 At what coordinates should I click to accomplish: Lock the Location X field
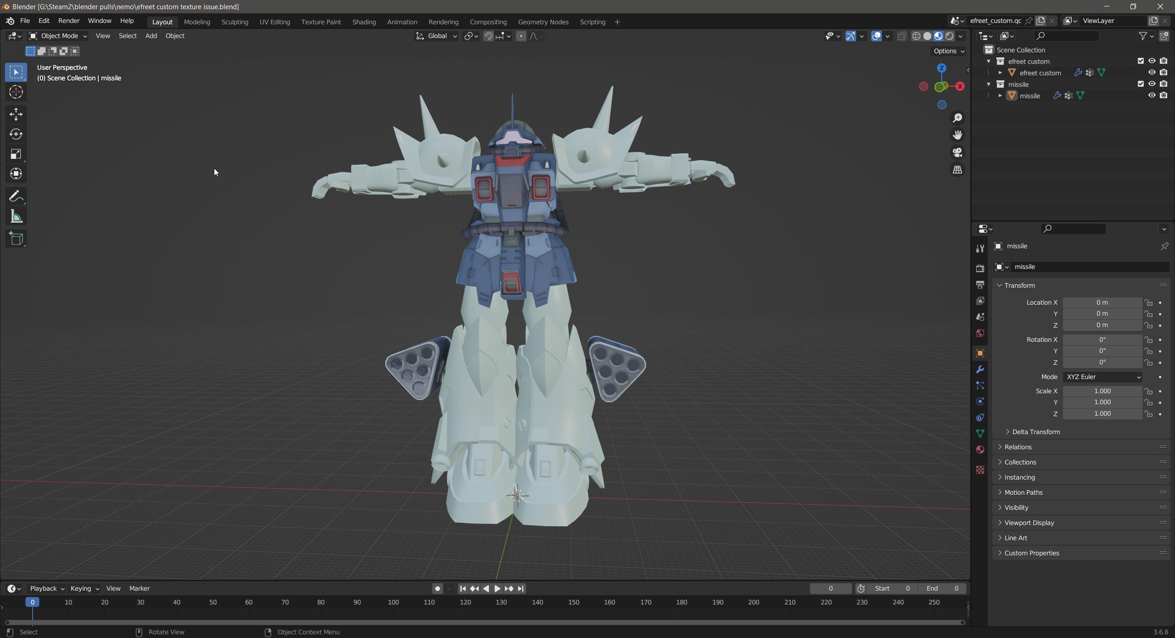click(1148, 302)
